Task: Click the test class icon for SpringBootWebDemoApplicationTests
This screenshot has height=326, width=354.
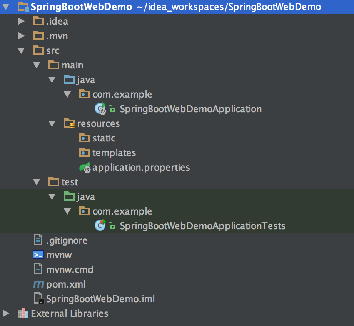Action: (x=100, y=225)
